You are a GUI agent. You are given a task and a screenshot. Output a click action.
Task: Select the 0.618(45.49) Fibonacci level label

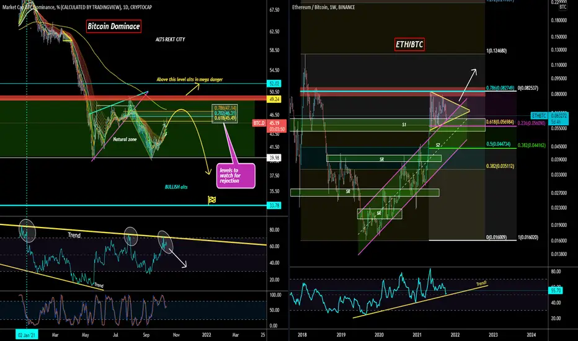(x=225, y=118)
